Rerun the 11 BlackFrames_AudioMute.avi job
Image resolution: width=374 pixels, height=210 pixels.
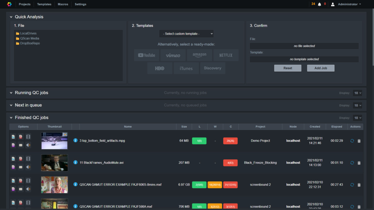352,163
